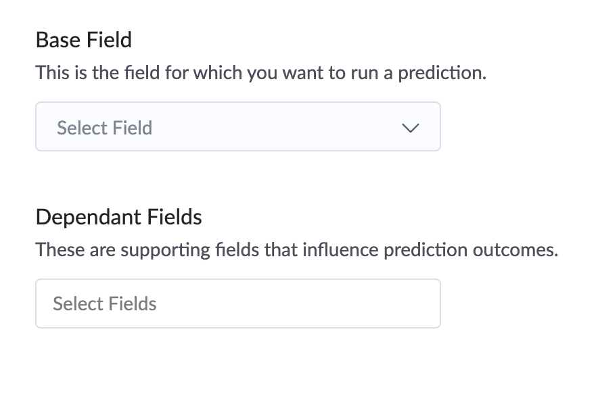The height and width of the screenshot is (411, 598).
Task: Click the 'Base Field' heading label
Action: coord(84,40)
